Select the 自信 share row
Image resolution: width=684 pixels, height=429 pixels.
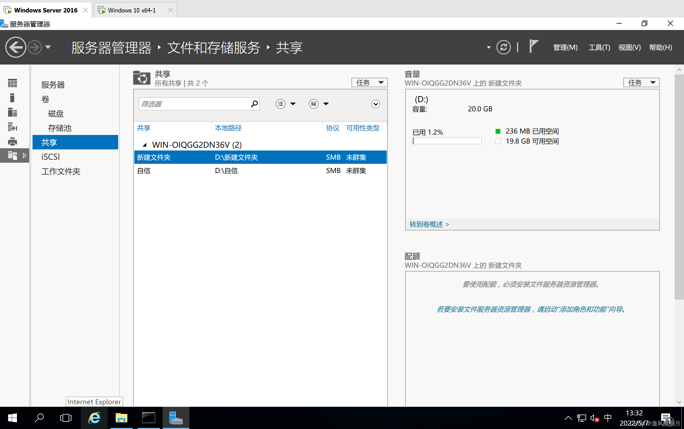[x=260, y=170]
